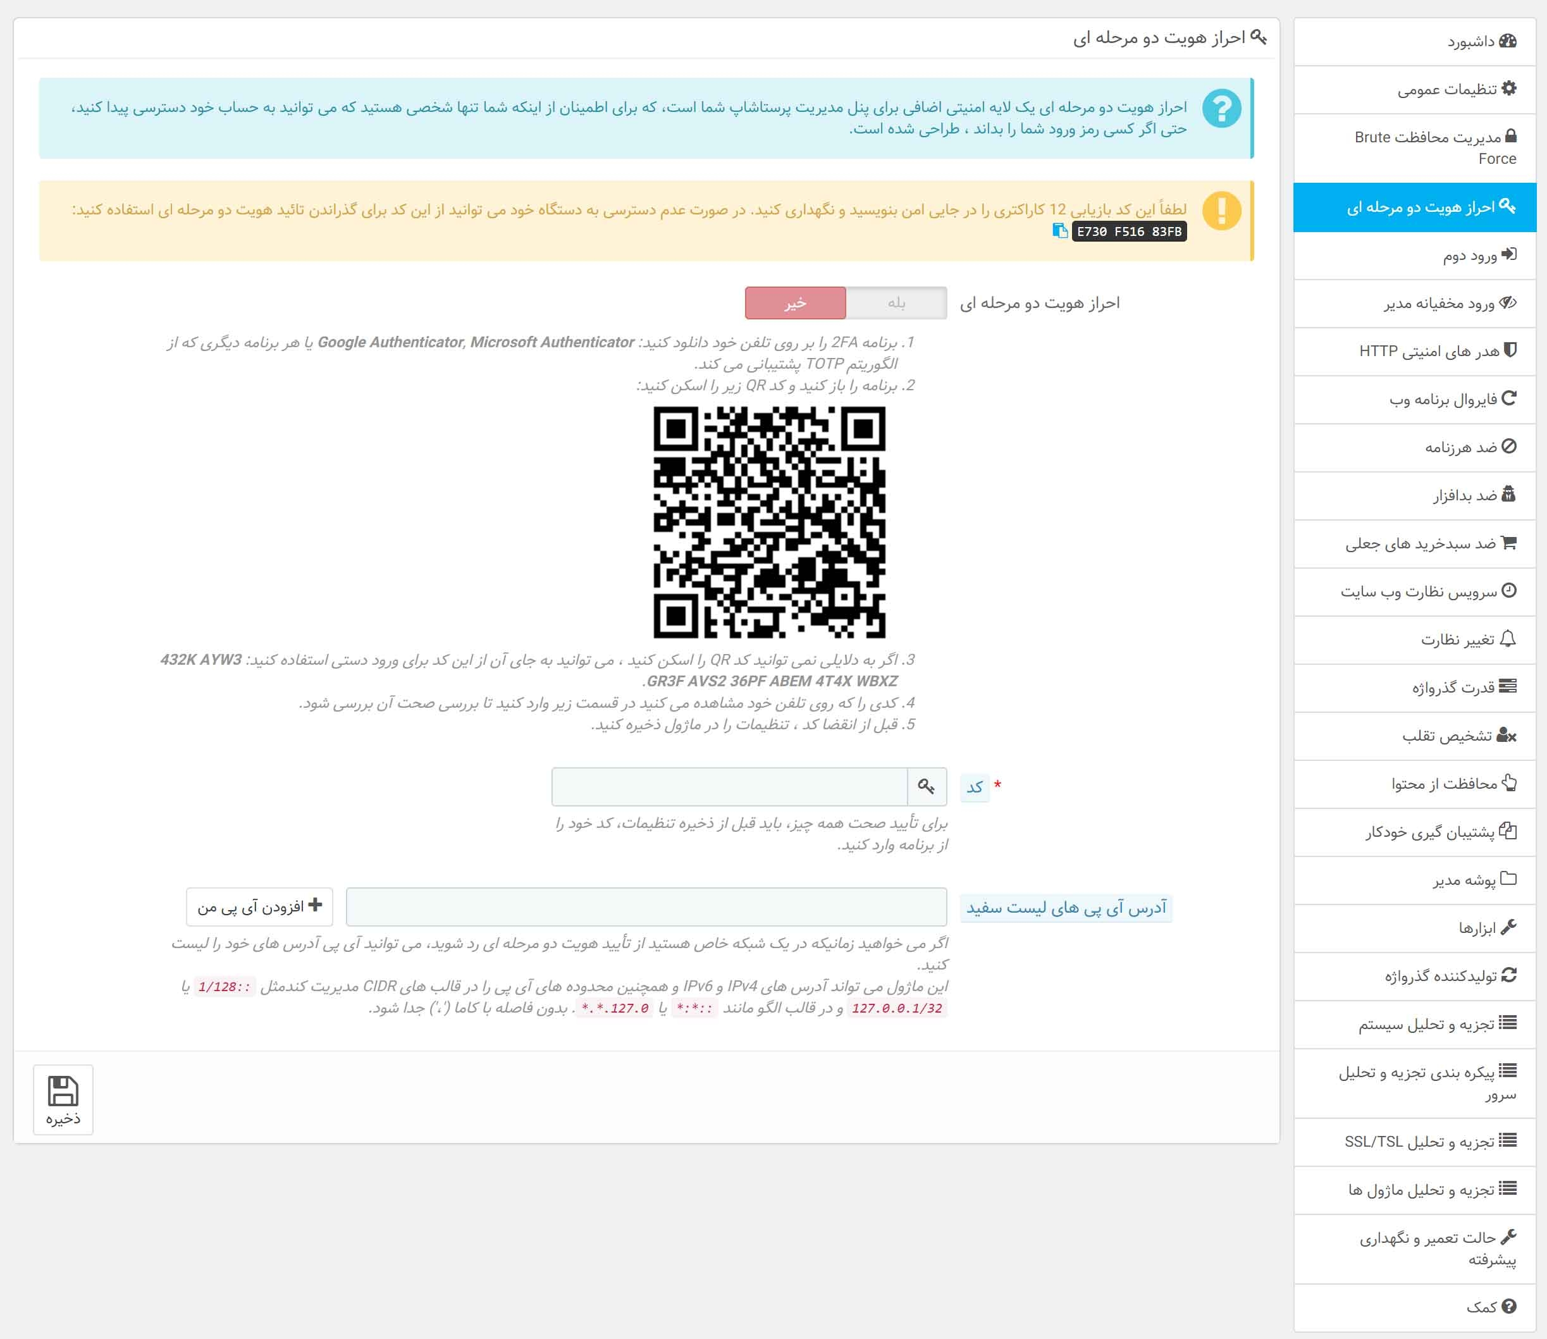
Task: Click the list icon for قدرت گذرواژه
Action: [1508, 686]
